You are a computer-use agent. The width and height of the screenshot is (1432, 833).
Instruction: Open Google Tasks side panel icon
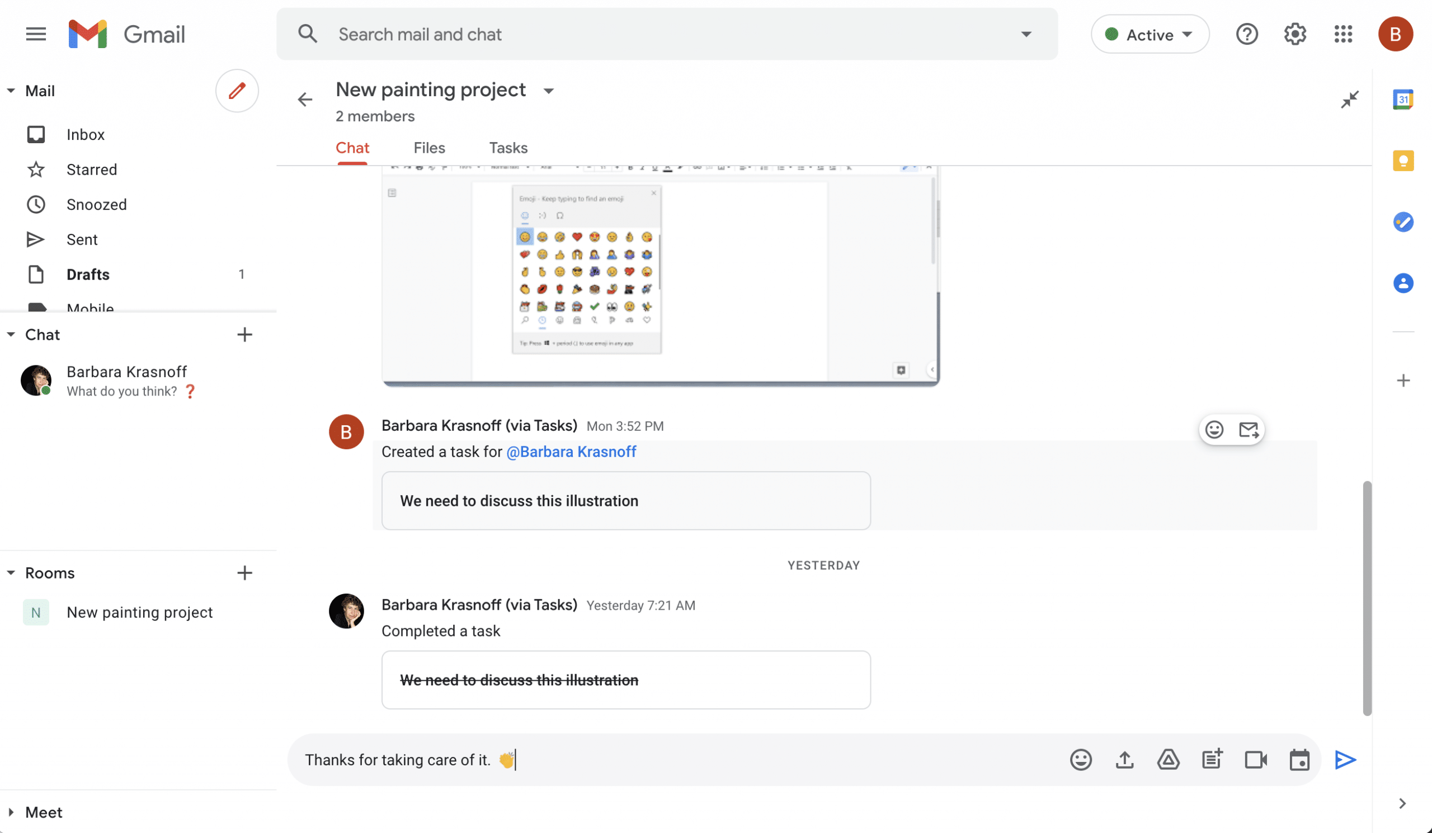pos(1402,222)
